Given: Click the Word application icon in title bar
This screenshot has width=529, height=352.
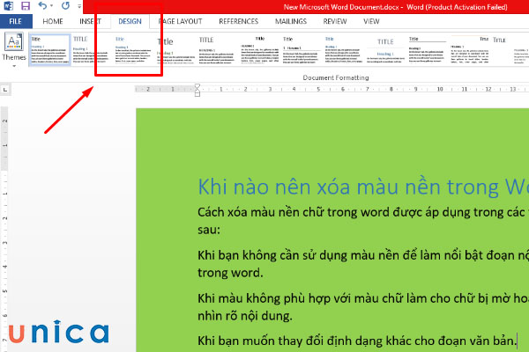Looking at the screenshot, I should tap(9, 6).
